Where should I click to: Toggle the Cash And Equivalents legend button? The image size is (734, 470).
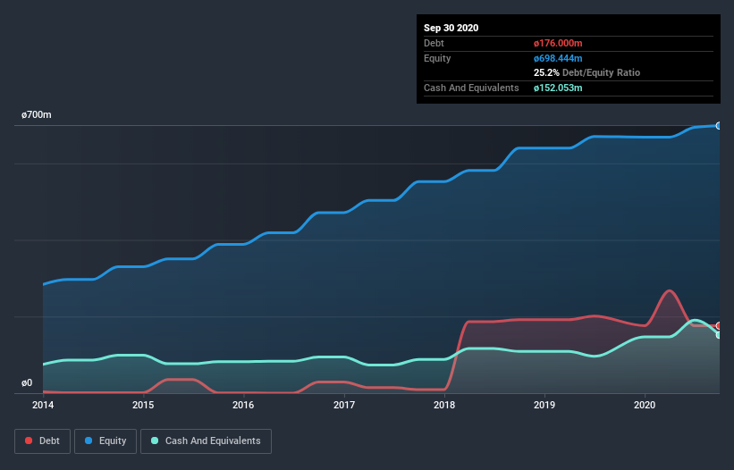[206, 441]
